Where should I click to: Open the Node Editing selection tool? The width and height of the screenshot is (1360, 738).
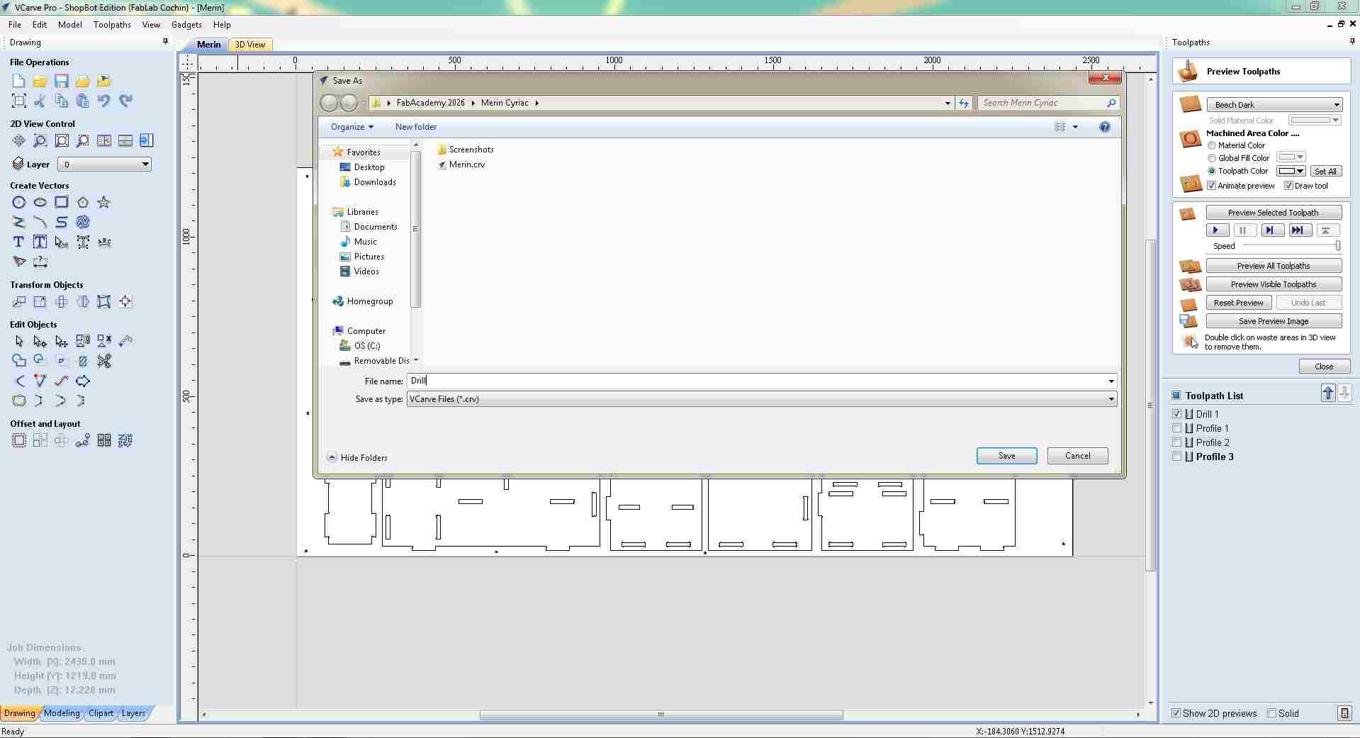(39, 341)
